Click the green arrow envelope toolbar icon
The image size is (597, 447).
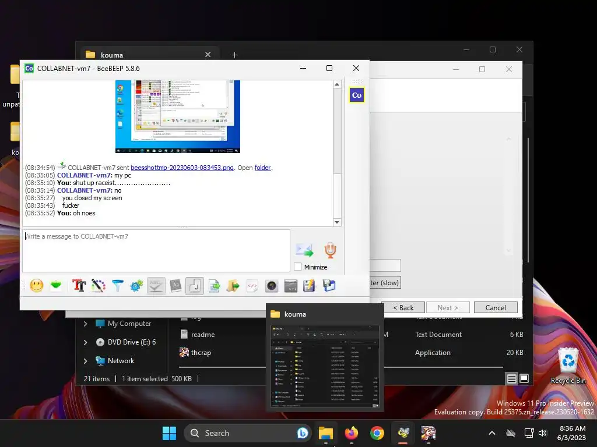[56, 285]
